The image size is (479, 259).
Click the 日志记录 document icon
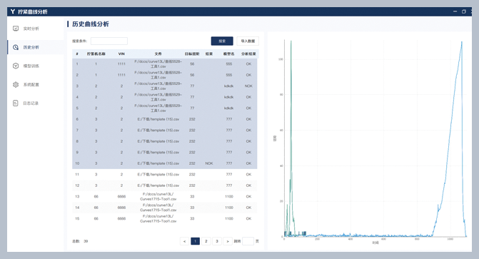[16, 103]
